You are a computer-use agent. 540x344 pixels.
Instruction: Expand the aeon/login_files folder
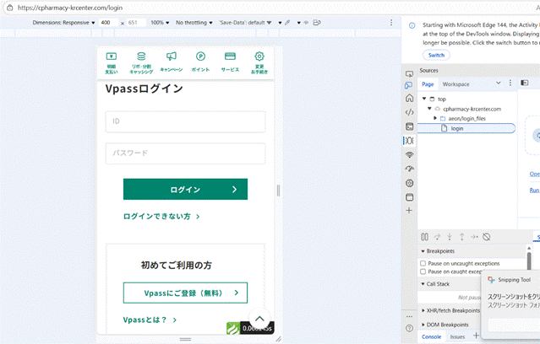(435, 118)
